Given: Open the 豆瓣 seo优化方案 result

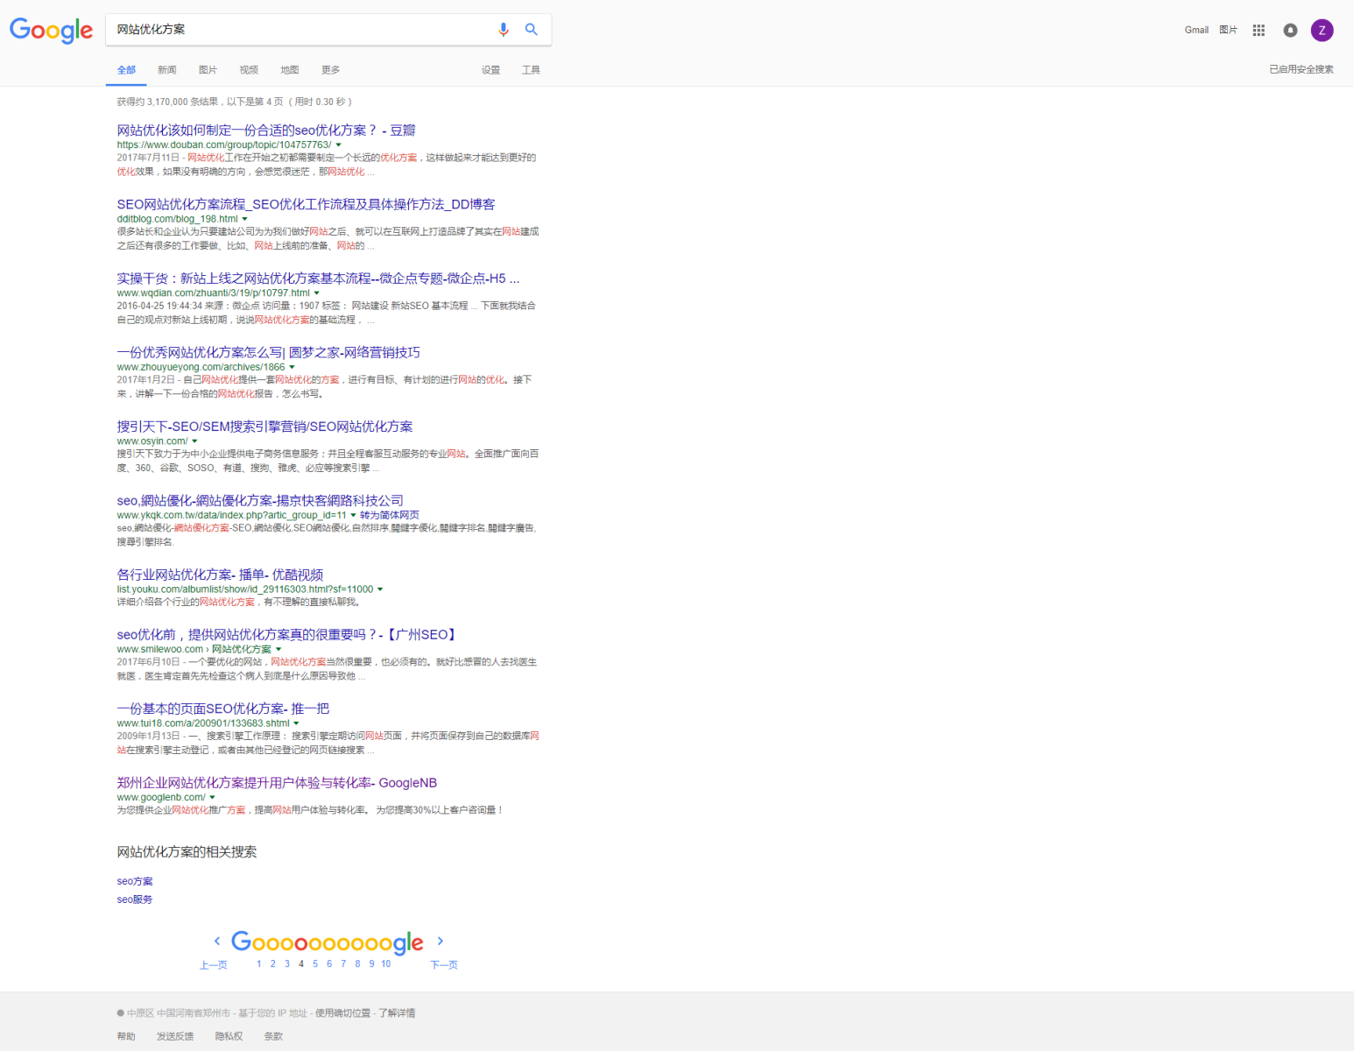Looking at the screenshot, I should point(266,130).
